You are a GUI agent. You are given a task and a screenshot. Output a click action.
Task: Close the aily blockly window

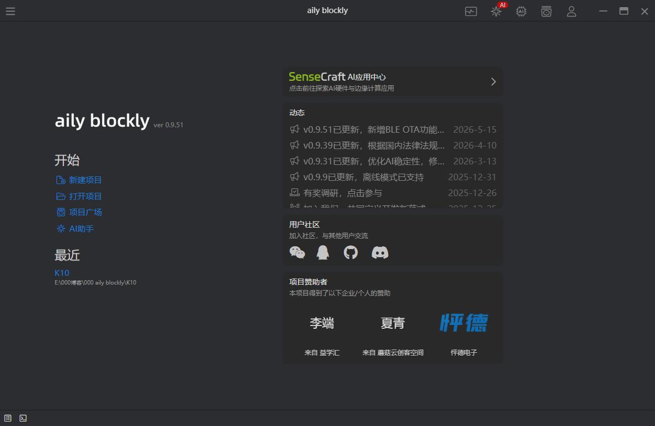pos(645,11)
